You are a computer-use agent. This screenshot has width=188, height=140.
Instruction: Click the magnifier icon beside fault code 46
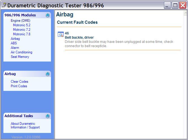61,34
